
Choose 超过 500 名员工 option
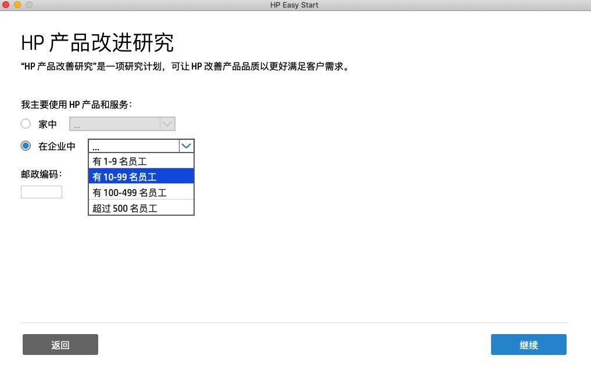click(x=141, y=208)
